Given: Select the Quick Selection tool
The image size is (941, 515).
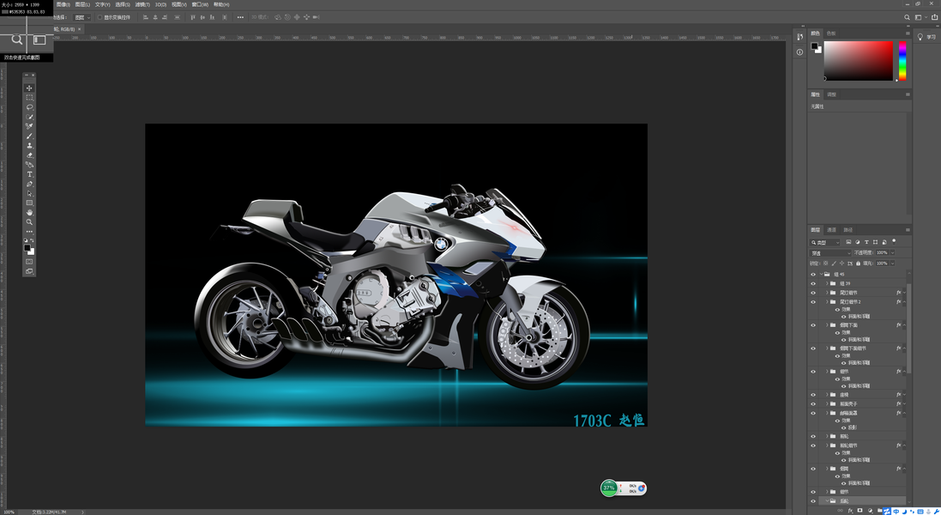Looking at the screenshot, I should [29, 117].
